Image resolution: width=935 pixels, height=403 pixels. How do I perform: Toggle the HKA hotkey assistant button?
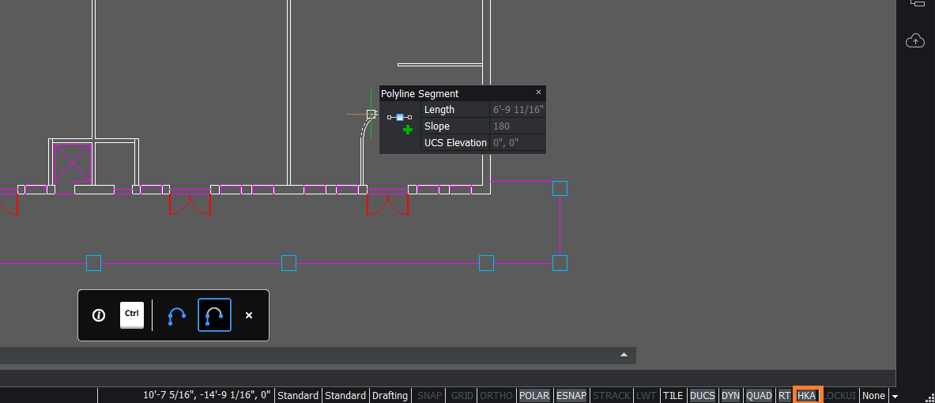(x=807, y=395)
